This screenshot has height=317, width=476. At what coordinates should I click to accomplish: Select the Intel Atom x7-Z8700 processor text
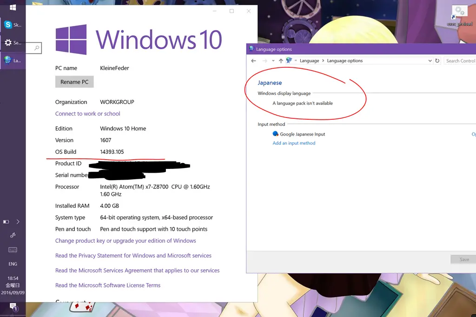pos(155,190)
